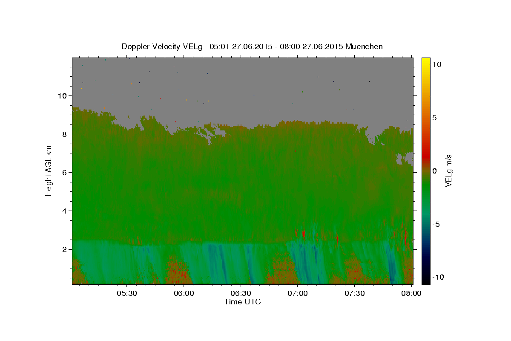The width and height of the screenshot is (511, 341).
Task: Click the yellow top end of the colorbar
Action: pos(426,61)
